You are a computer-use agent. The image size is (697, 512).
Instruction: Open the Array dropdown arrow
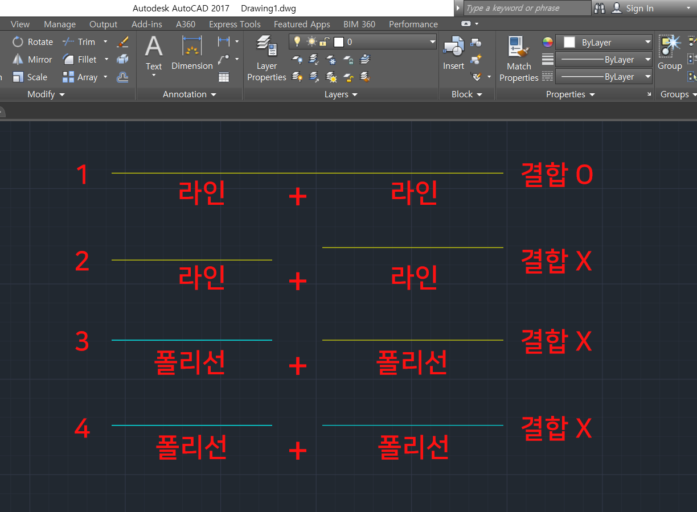pos(104,77)
